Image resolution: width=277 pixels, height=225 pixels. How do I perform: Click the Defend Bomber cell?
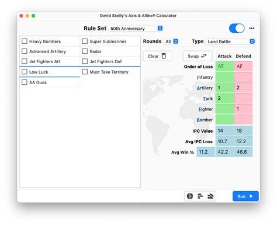(x=244, y=119)
